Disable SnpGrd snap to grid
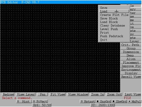This screenshot has width=142, height=107. pyautogui.click(x=104, y=101)
